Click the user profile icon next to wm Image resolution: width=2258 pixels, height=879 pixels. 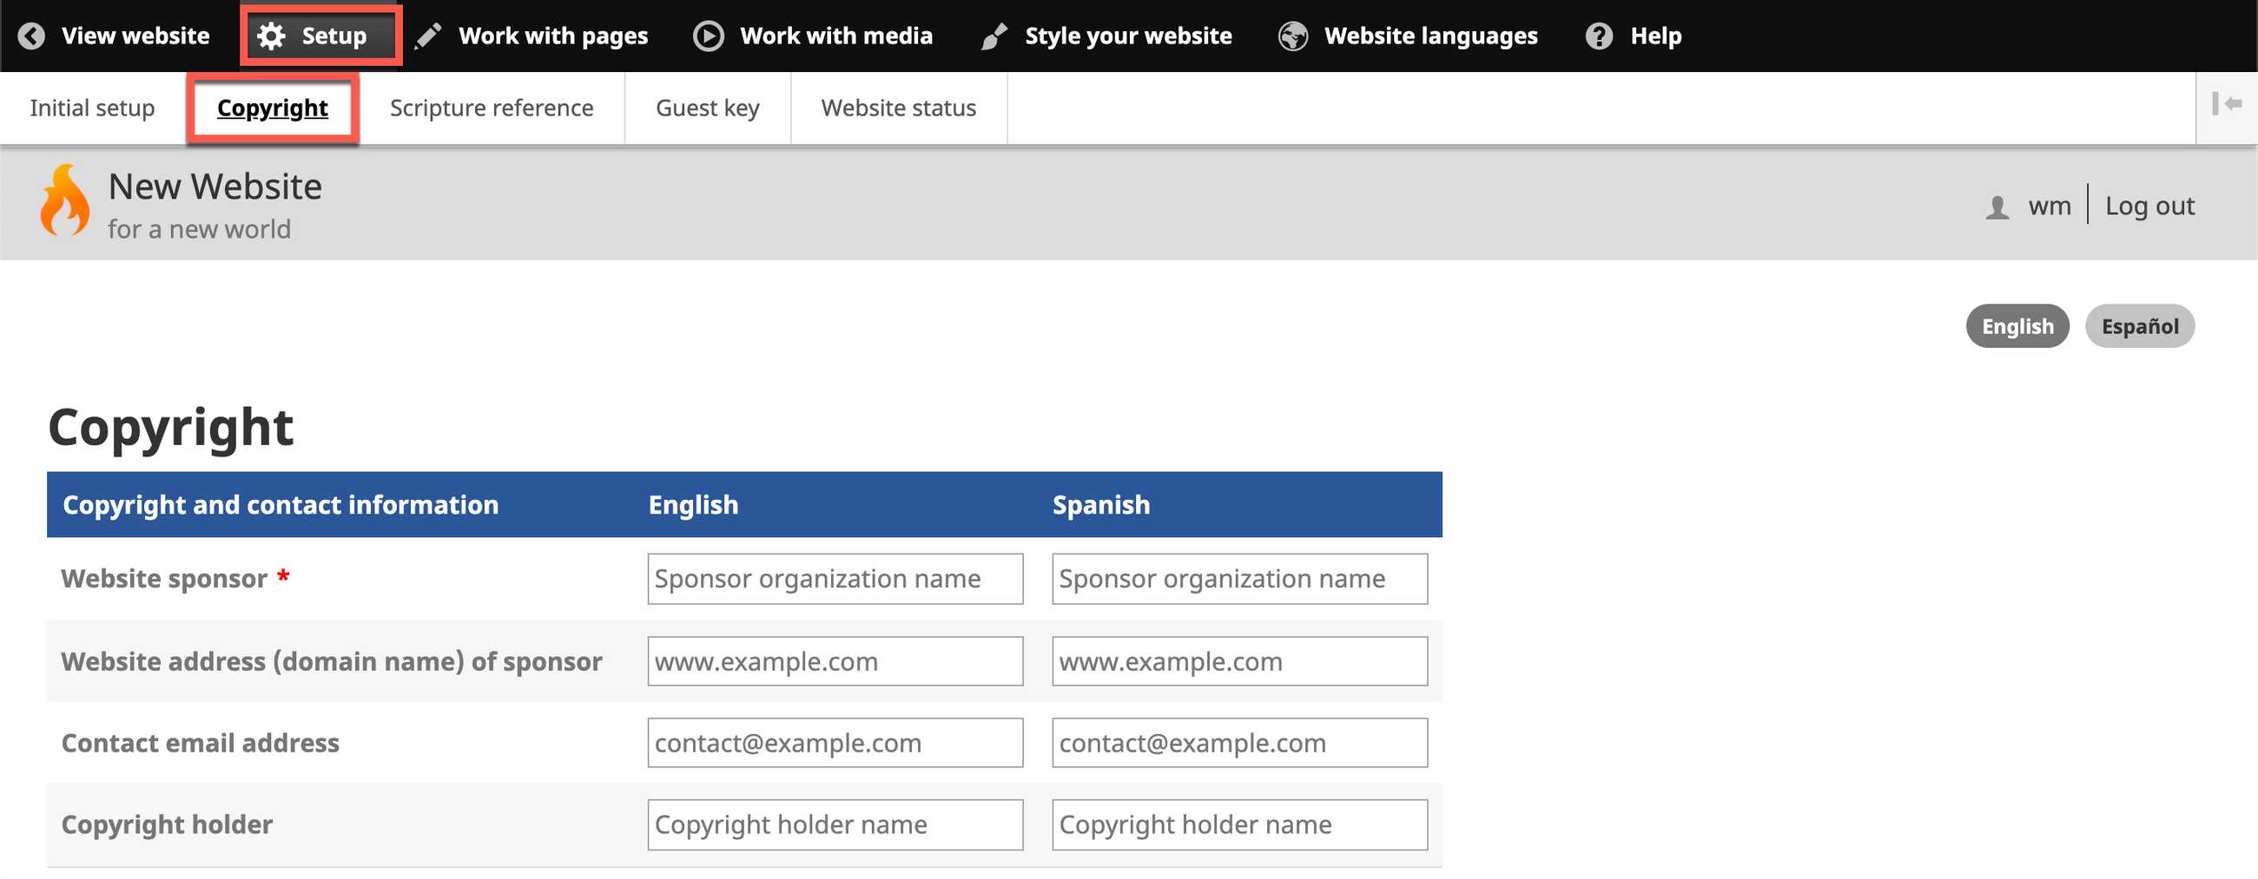(x=1997, y=207)
